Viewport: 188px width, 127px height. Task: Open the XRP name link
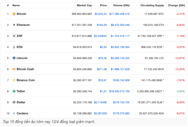pos(20,36)
